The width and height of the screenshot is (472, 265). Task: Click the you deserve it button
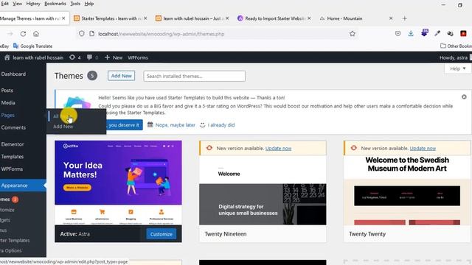pyautogui.click(x=124, y=125)
